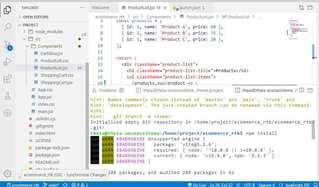Screen dimensions: 319x187
Task: Toggle the editor layout icon at top right
Action: [310, 8]
